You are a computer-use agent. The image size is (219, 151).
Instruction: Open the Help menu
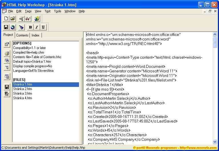pyautogui.click(x=82, y=11)
